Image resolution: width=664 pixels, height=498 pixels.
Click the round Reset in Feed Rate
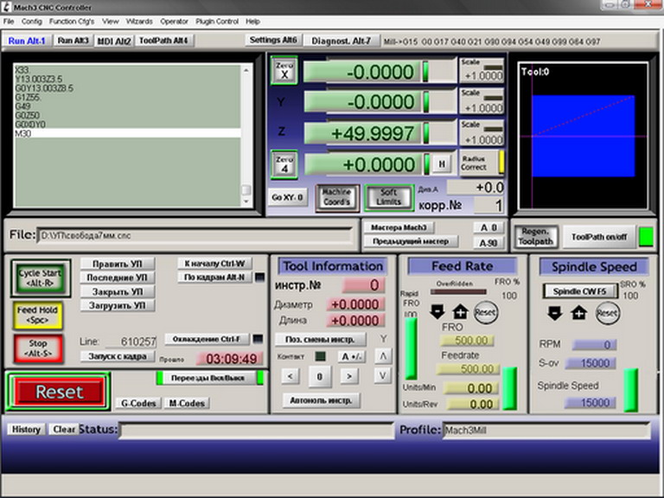pyautogui.click(x=486, y=312)
